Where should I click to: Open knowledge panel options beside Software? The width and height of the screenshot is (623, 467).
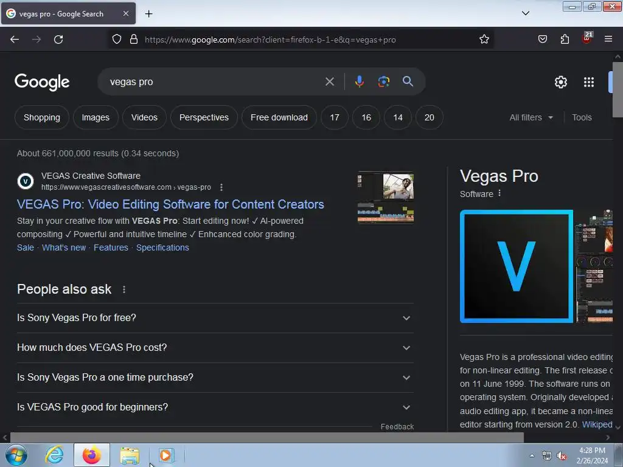pyautogui.click(x=499, y=193)
